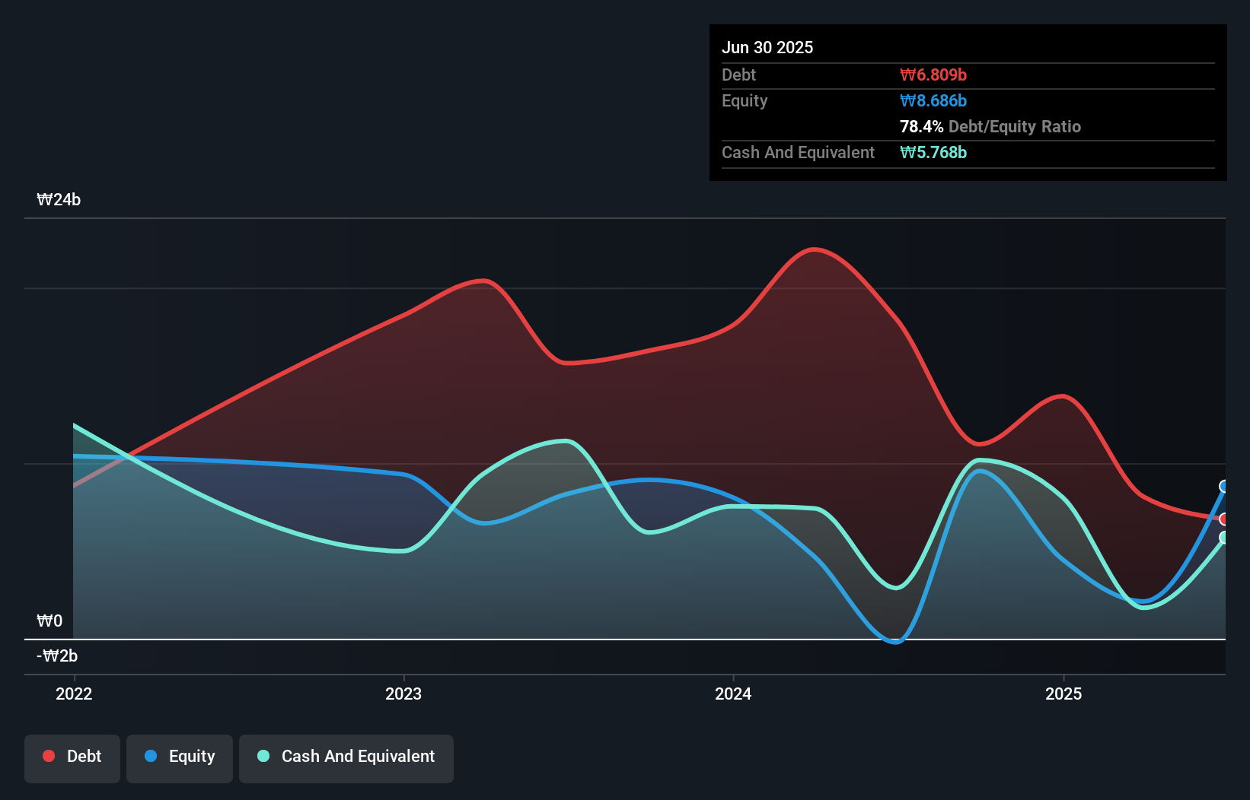Select the teal cash endpoint marker on chart
Viewport: 1250px width, 800px height.
(x=1223, y=538)
